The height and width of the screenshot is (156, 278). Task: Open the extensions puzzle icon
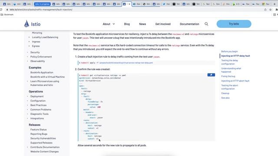(277, 10)
